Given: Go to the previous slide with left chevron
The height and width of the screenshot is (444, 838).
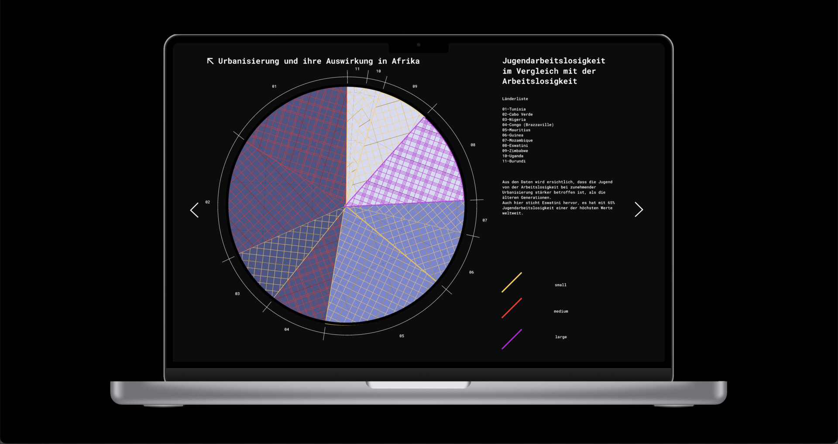Looking at the screenshot, I should tap(195, 210).
